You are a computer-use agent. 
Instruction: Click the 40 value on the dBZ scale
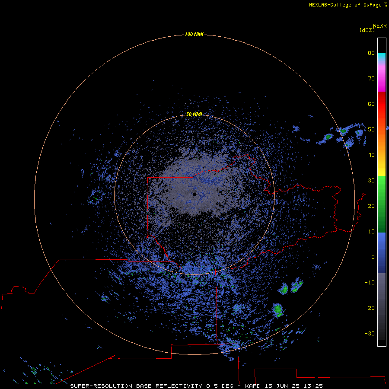[371, 155]
